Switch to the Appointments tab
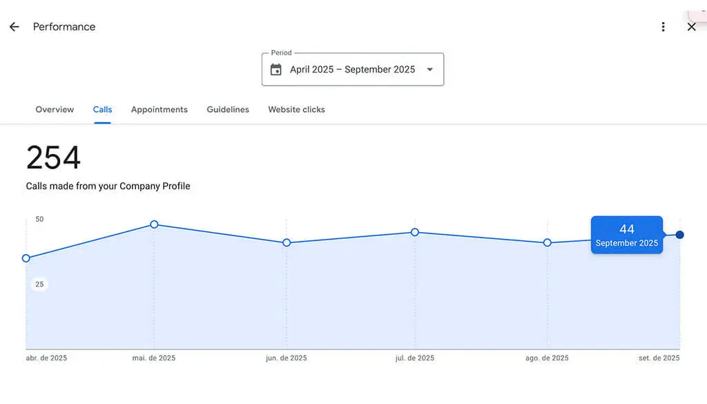The height and width of the screenshot is (404, 707). (159, 109)
